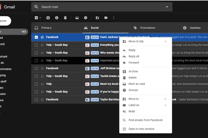Choose Snooze in the context menu
Screen dimensions: 208x138
coord(146,90)
